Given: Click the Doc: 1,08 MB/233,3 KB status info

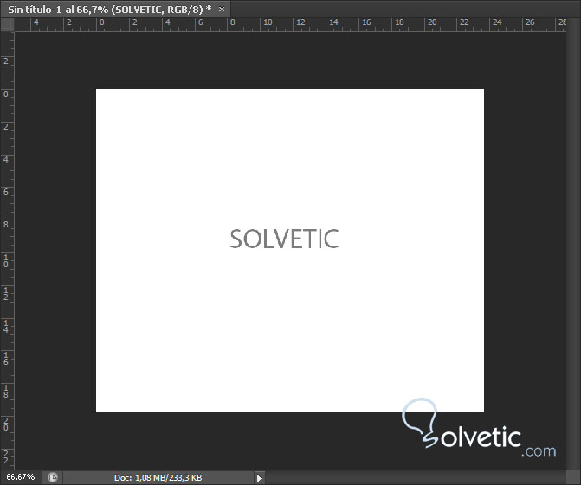Looking at the screenshot, I should pyautogui.click(x=158, y=477).
